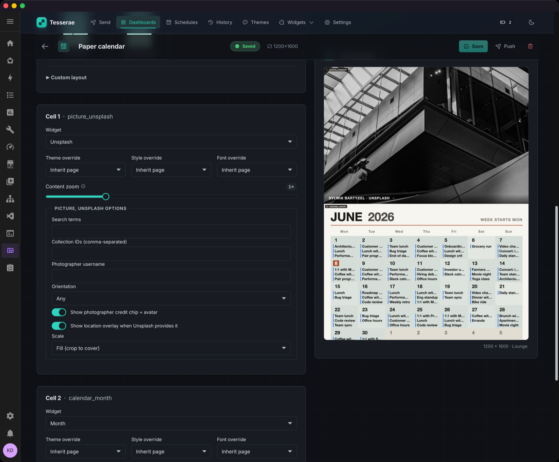Toggle Show photographer credit chip + avatar
This screenshot has width=559, height=462.
[59, 312]
